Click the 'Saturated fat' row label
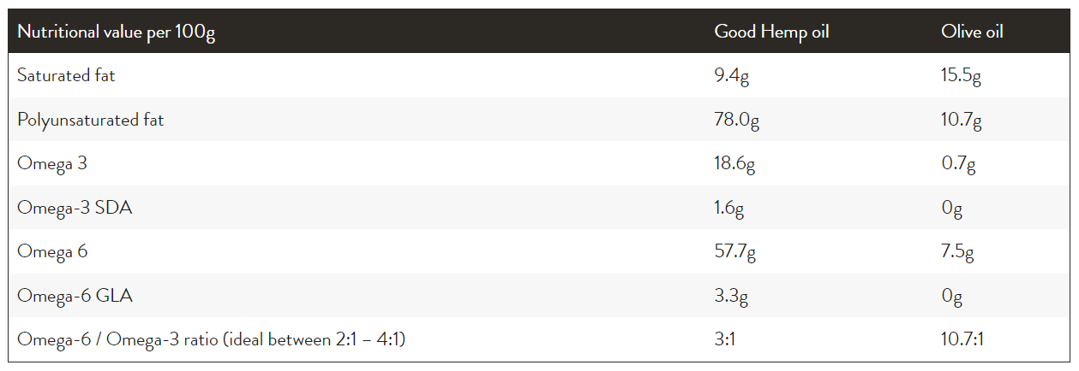The width and height of the screenshot is (1079, 371). (66, 75)
